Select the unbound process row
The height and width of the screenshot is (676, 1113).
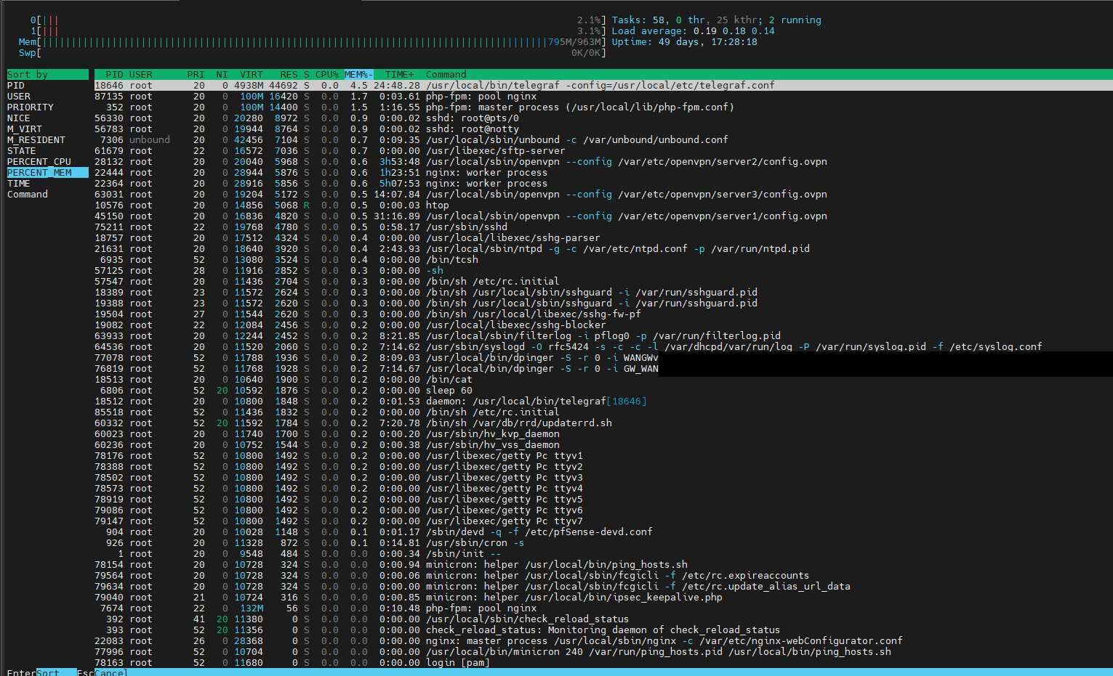click(603, 140)
